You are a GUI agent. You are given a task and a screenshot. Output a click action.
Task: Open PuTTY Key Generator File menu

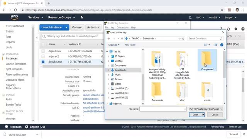(x=107, y=27)
